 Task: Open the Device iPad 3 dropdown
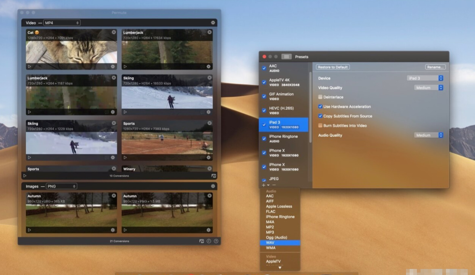(x=425, y=78)
